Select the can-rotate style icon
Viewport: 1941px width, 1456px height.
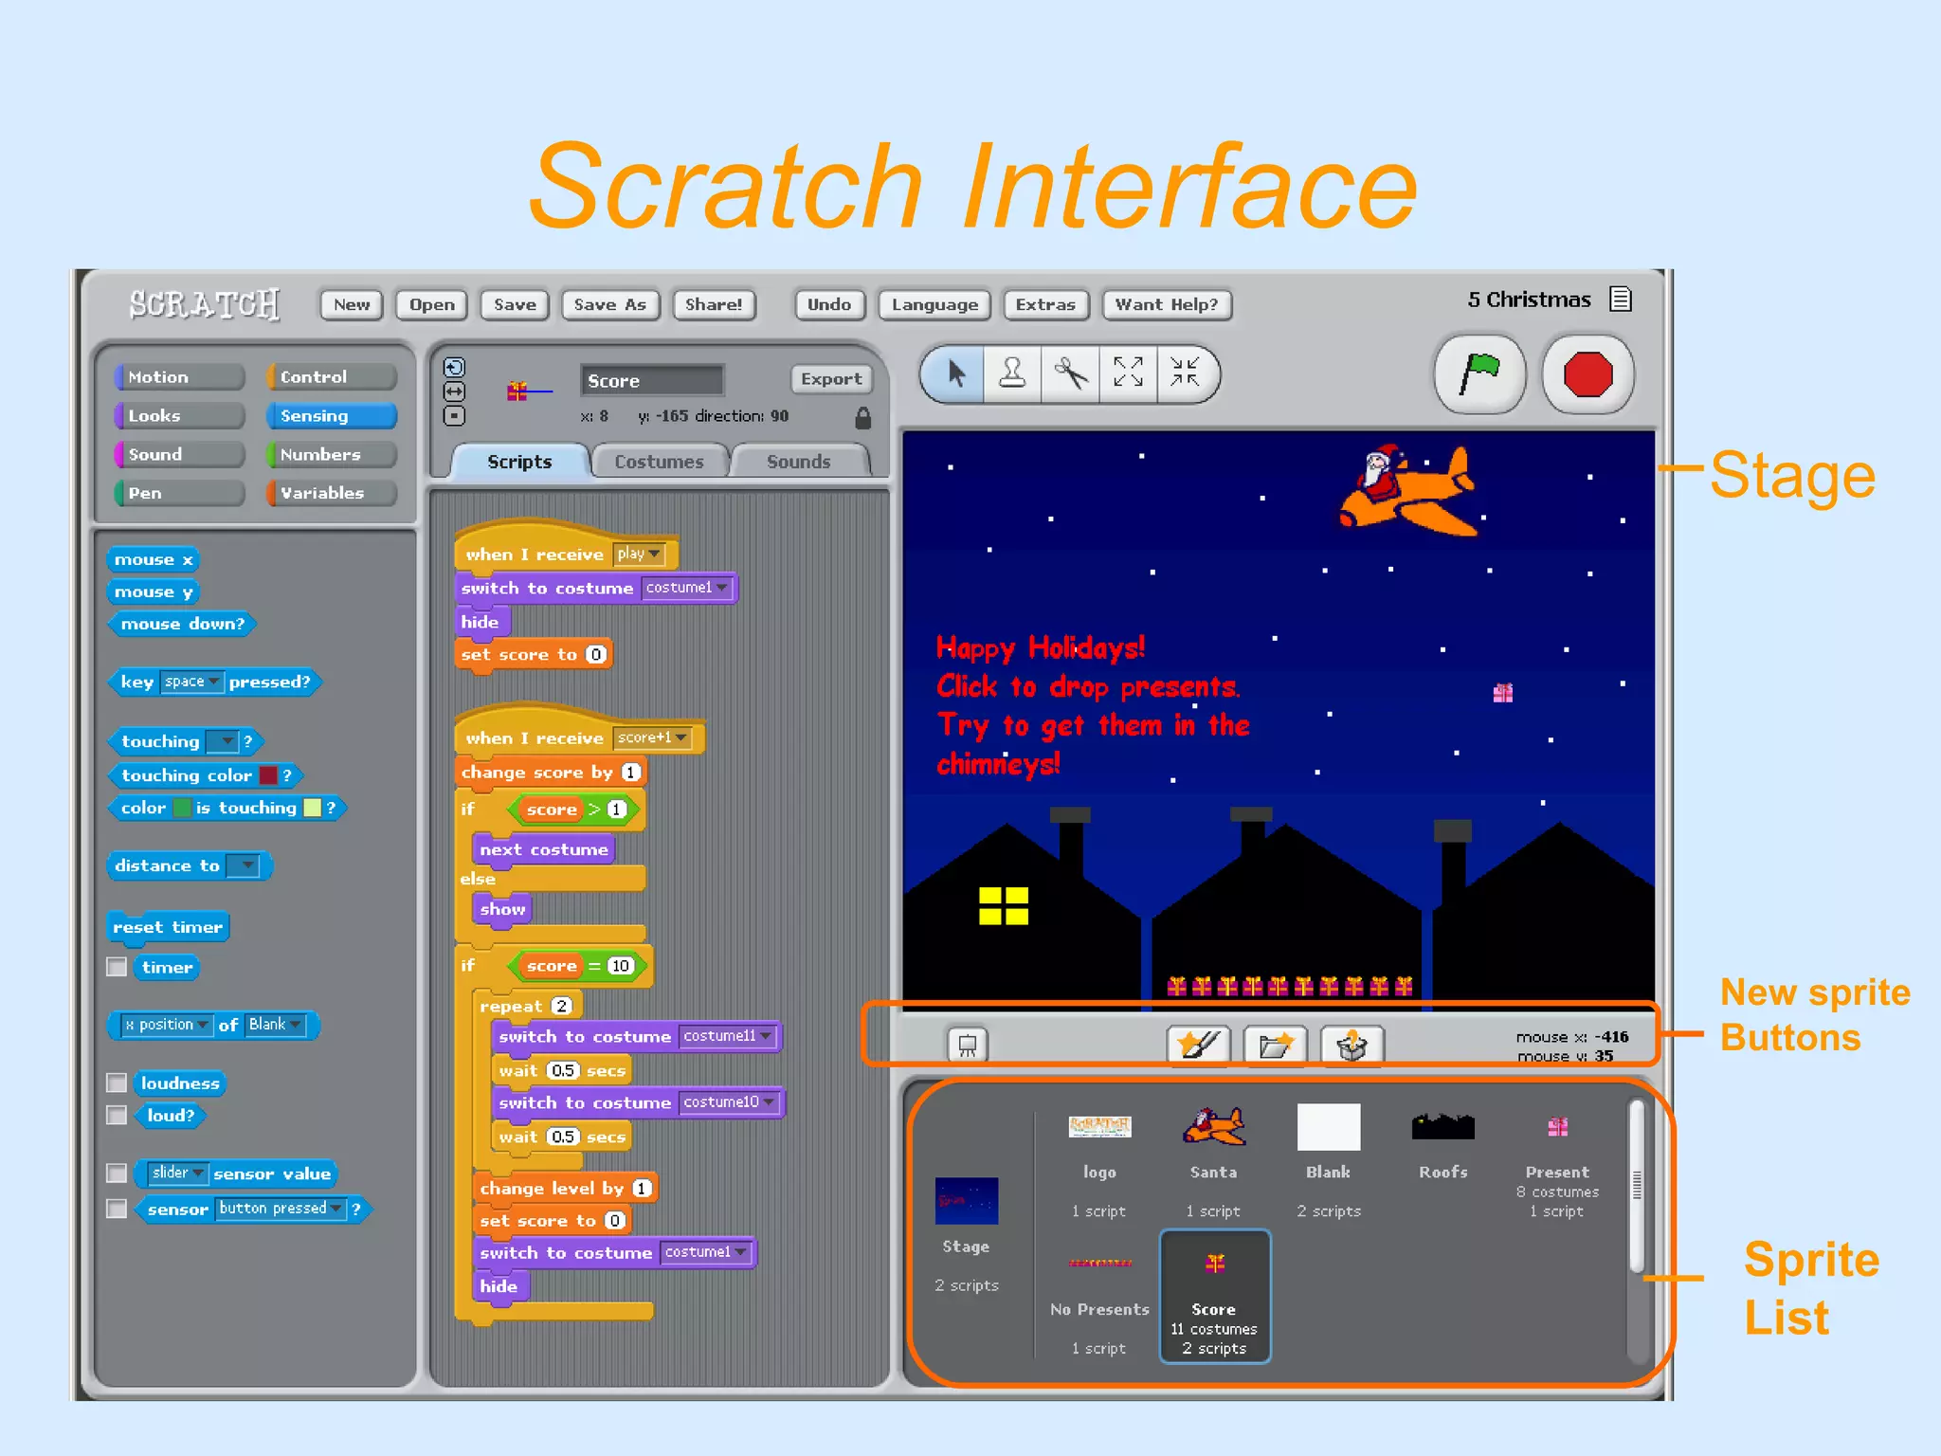pyautogui.click(x=454, y=368)
